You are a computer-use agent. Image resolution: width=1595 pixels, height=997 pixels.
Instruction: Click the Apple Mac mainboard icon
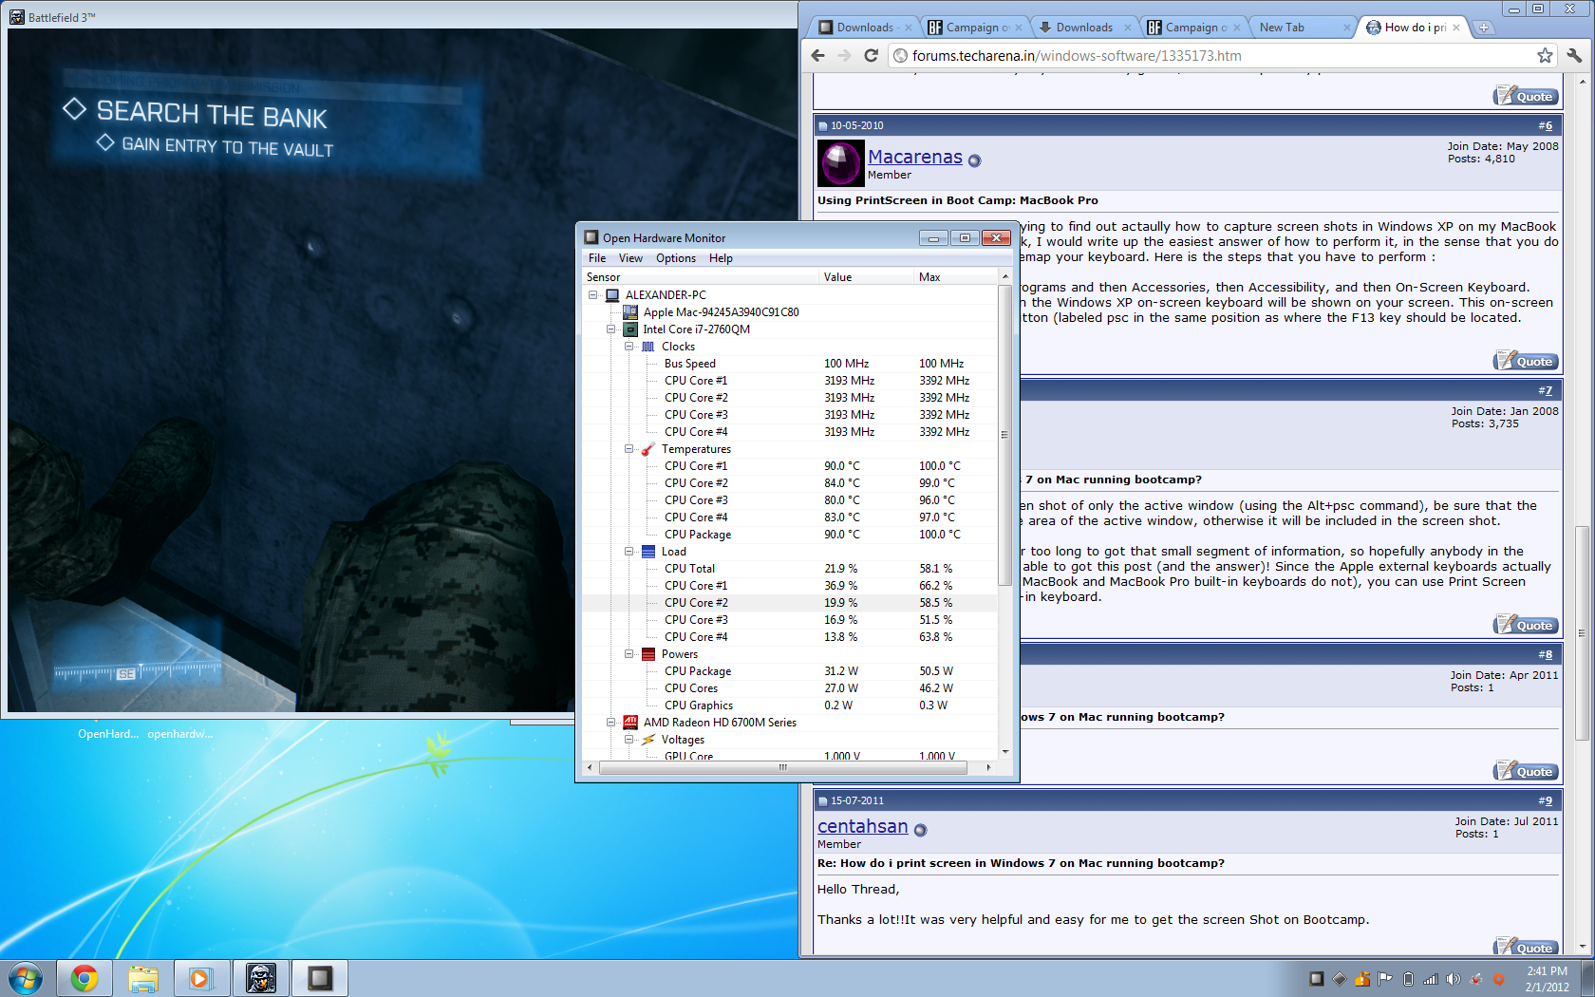point(629,312)
